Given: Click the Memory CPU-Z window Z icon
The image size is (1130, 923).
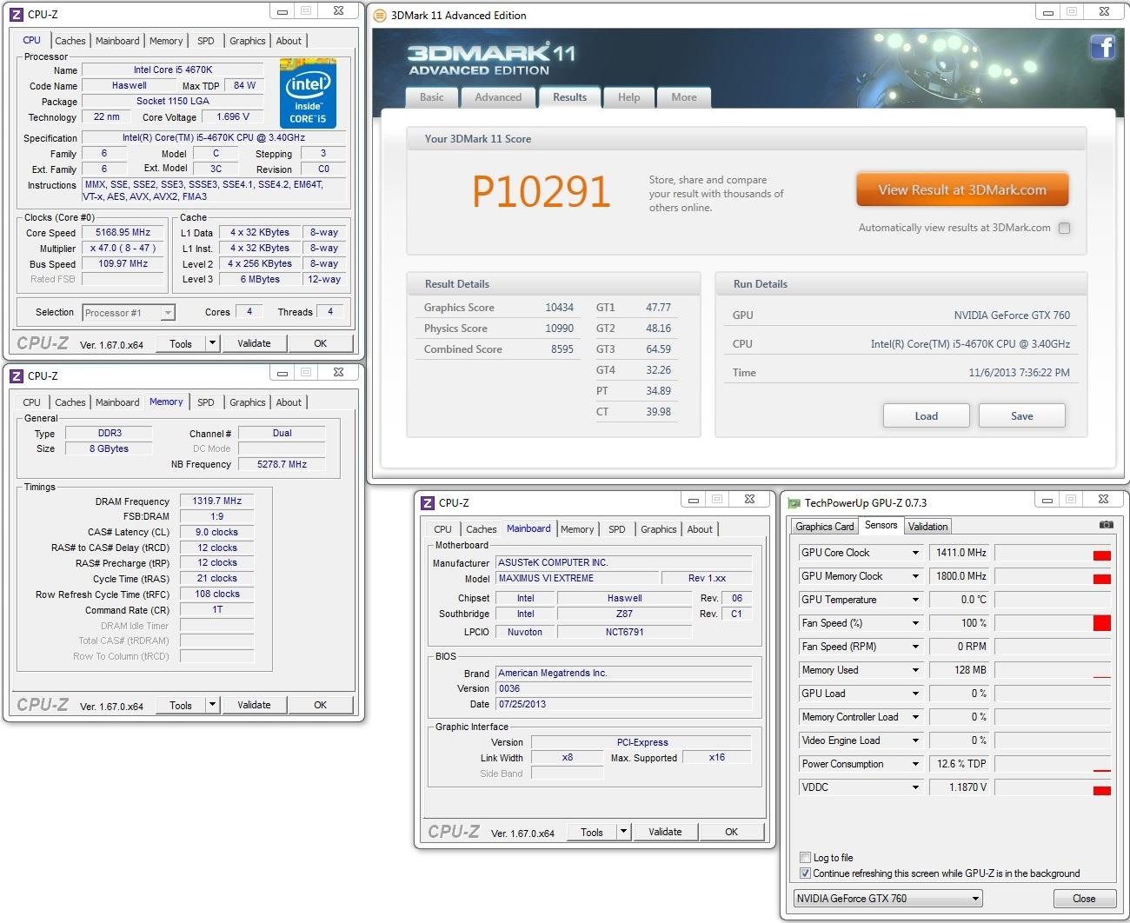Looking at the screenshot, I should click(x=17, y=375).
